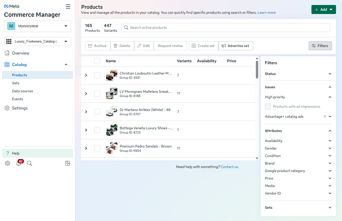This screenshot has width=342, height=221.
Task: Collapse the High priority group
Action: click(330, 97)
